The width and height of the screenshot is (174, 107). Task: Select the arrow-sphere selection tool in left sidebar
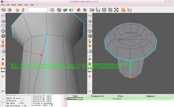point(3,51)
